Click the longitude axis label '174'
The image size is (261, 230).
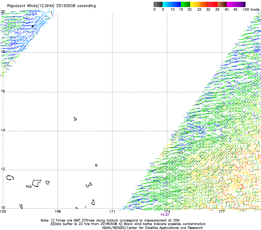pyautogui.click(x=167, y=212)
